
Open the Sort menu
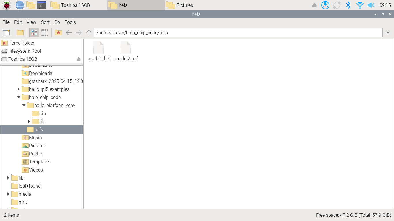[45, 22]
